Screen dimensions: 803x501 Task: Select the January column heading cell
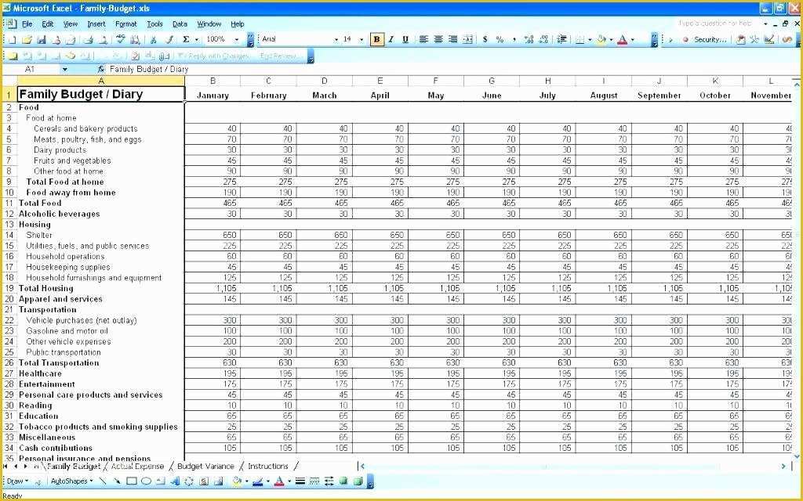tap(213, 95)
